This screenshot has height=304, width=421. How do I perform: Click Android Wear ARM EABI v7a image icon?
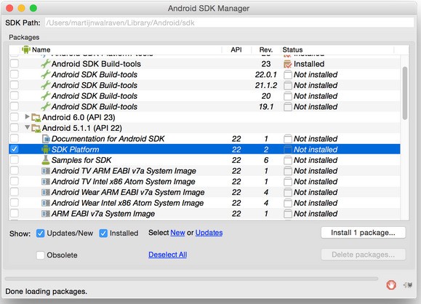pos(46,192)
